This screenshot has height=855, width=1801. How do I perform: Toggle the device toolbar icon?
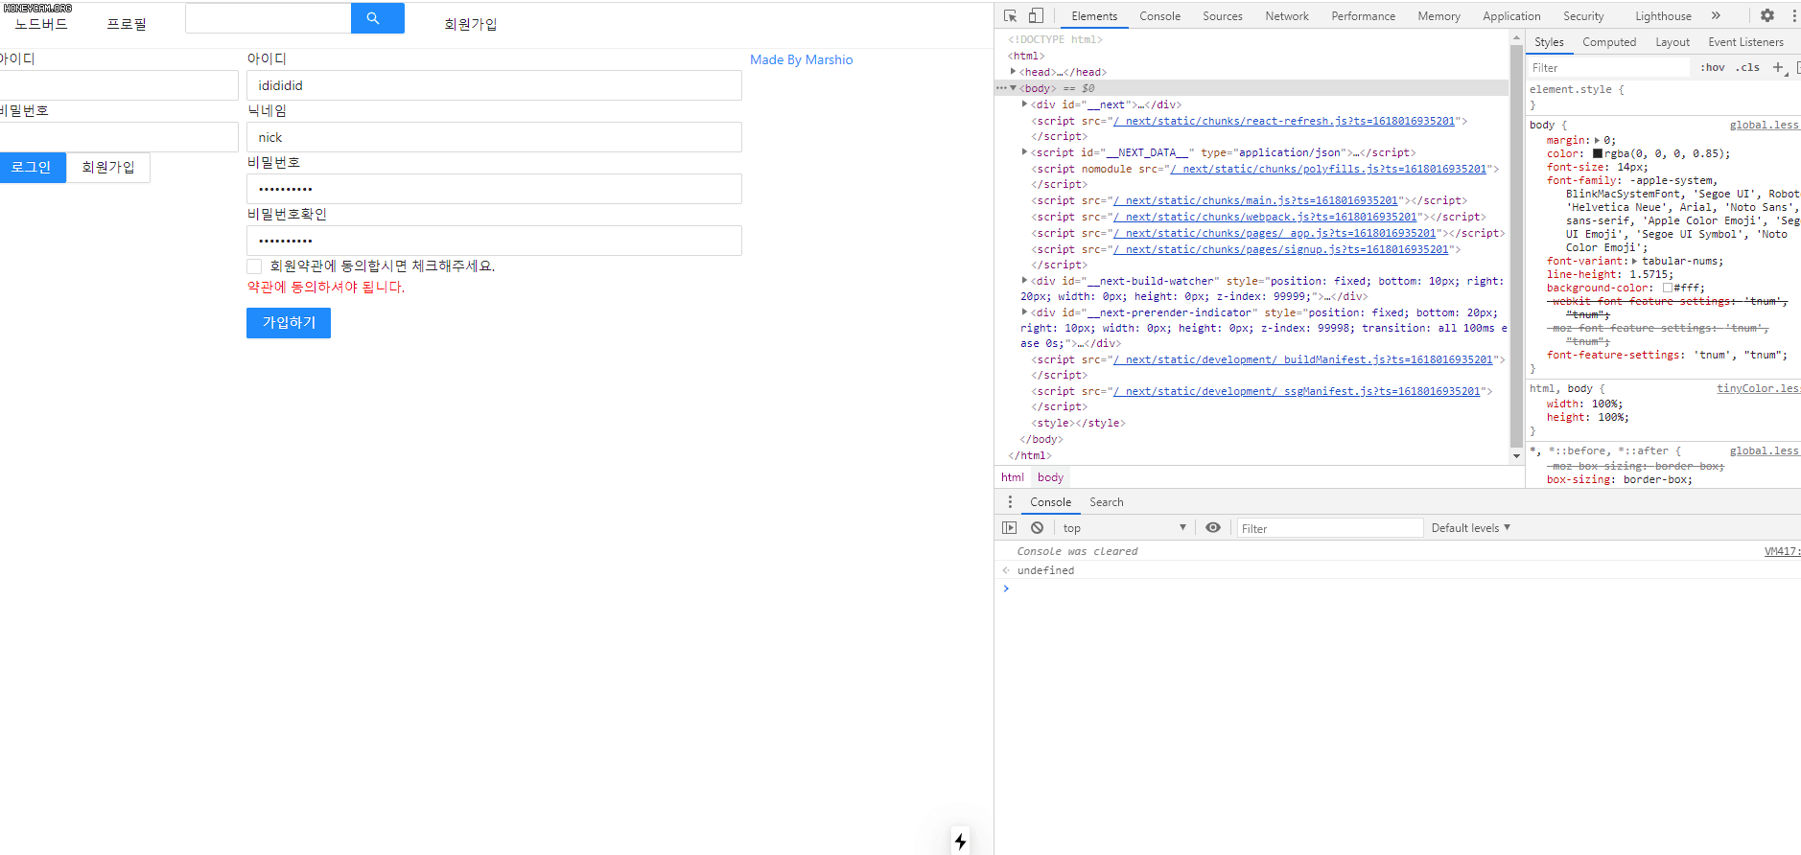click(x=1036, y=15)
